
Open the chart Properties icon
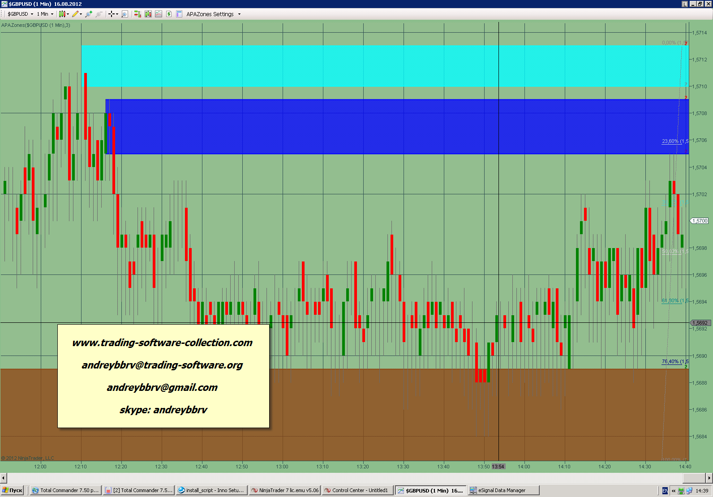pos(179,14)
